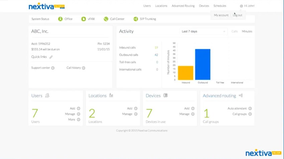Click the Manage link in Locations card

click(x=127, y=114)
